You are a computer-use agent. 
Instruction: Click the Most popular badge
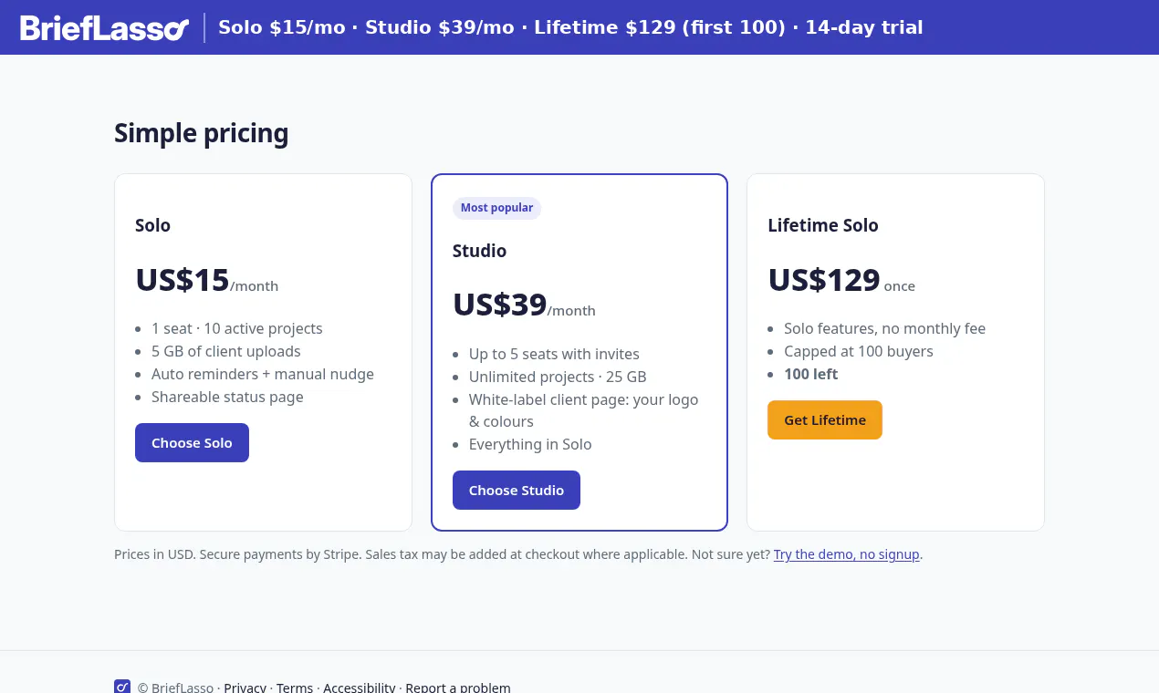[496, 208]
